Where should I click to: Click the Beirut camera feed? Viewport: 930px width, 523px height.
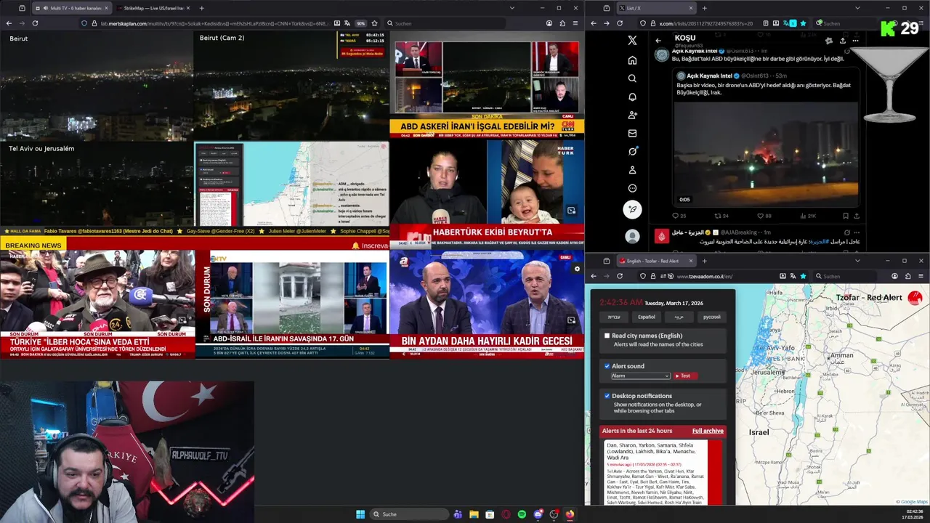pos(97,86)
